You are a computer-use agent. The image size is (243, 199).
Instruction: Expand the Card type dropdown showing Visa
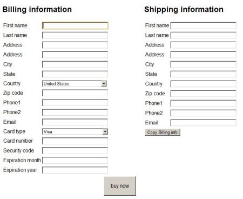coord(75,131)
